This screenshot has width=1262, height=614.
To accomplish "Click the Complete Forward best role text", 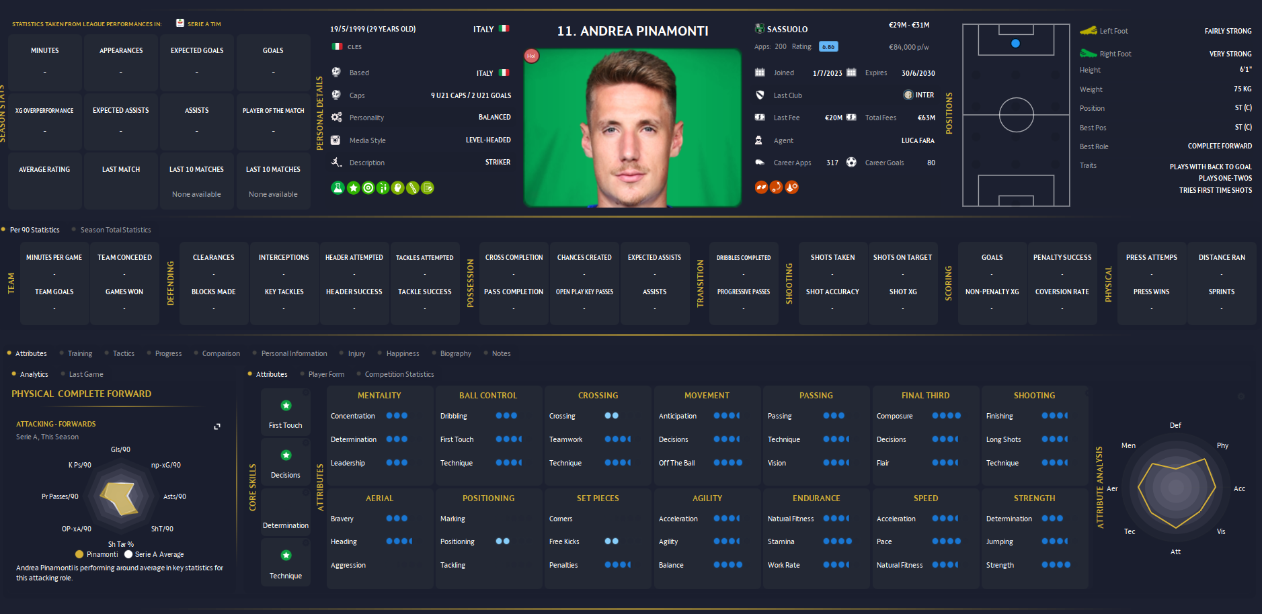I will pos(1220,146).
